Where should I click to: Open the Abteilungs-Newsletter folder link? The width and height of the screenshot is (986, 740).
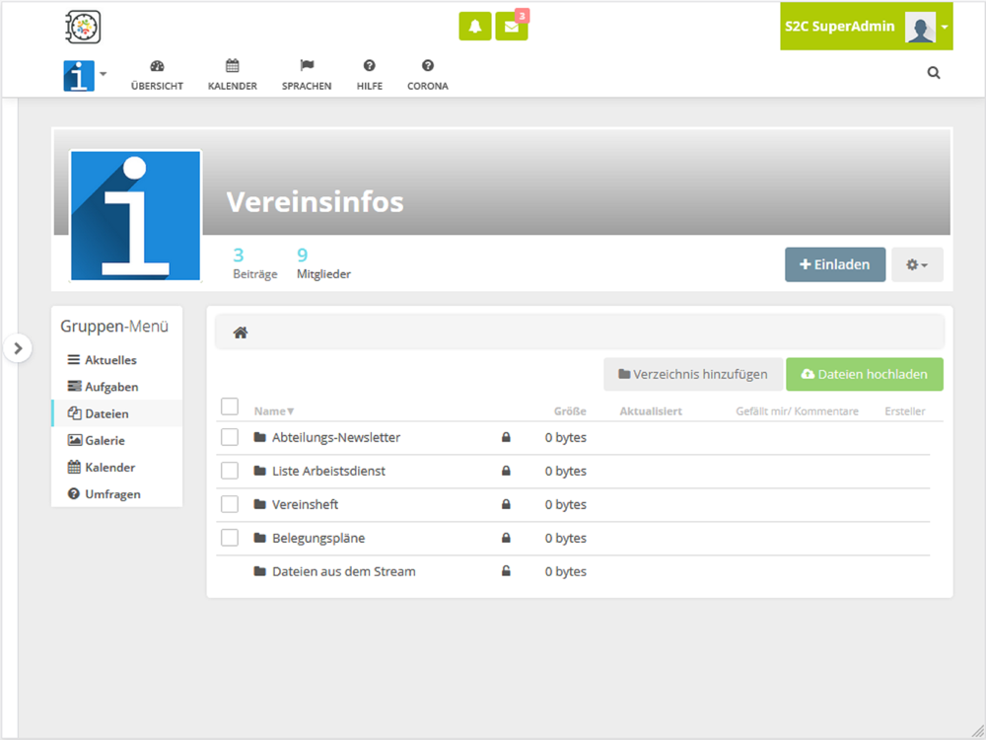[336, 437]
